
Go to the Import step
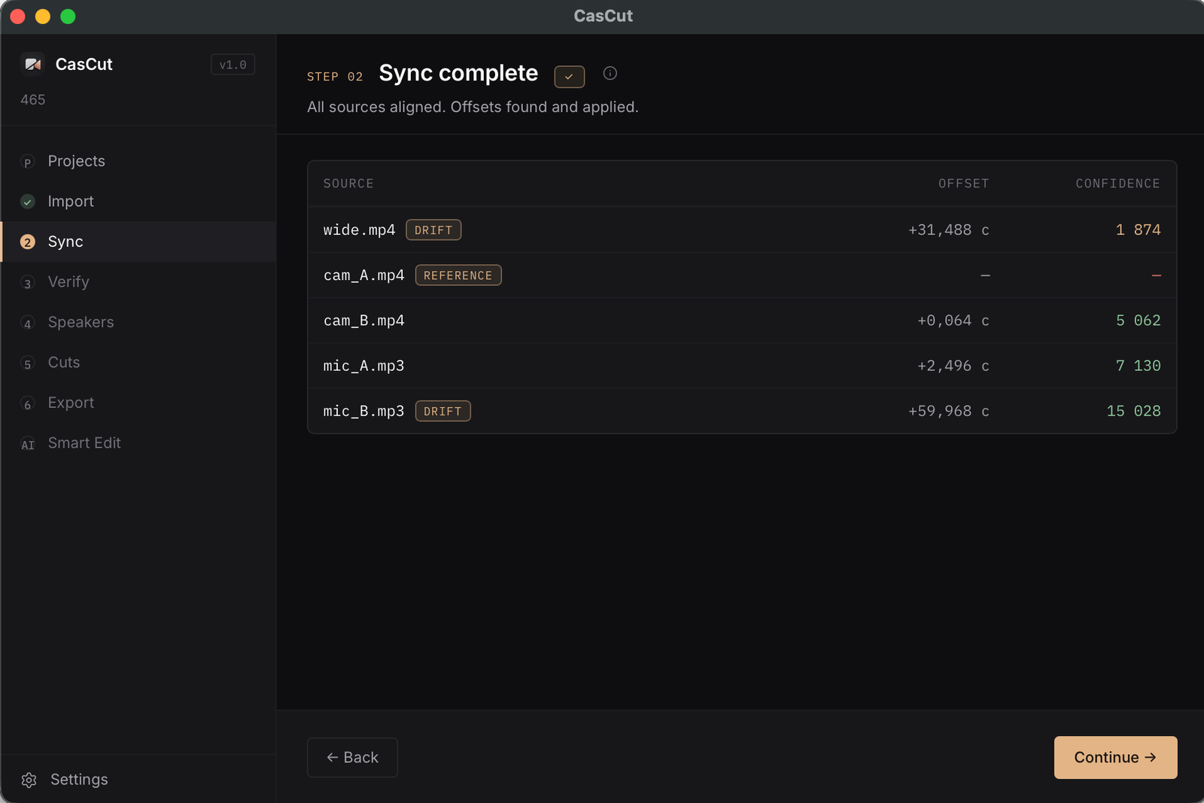(138, 202)
